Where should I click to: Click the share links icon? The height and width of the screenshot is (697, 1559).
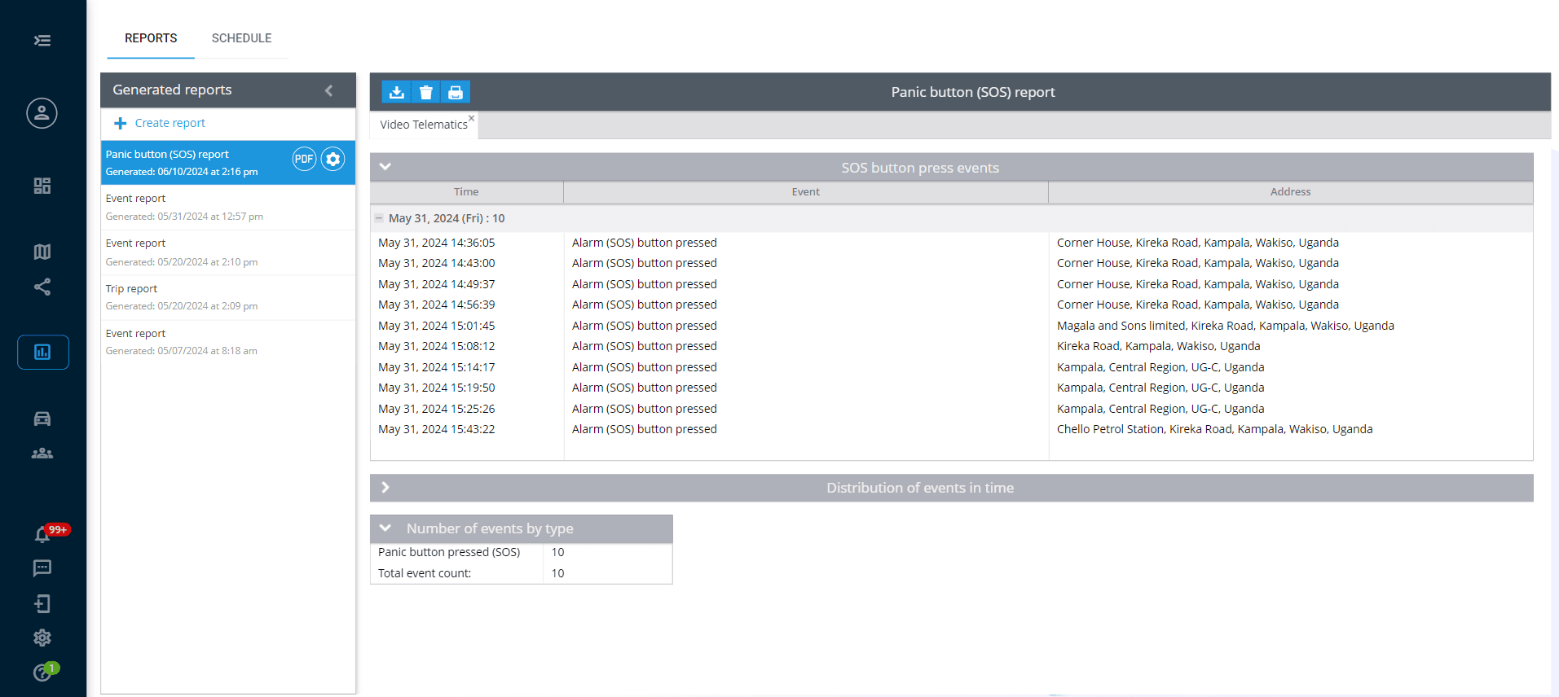pyautogui.click(x=42, y=287)
